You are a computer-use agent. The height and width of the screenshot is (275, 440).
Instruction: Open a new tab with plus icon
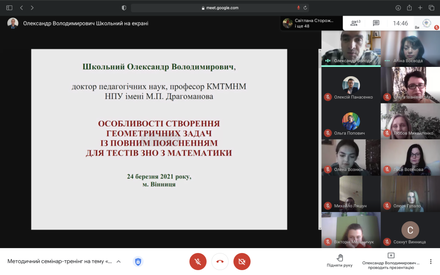point(420,8)
